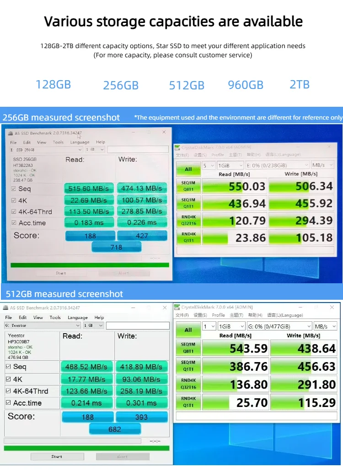Click the 515.60 MB/s Seq read result
This screenshot has width=343, height=473.
(x=89, y=188)
